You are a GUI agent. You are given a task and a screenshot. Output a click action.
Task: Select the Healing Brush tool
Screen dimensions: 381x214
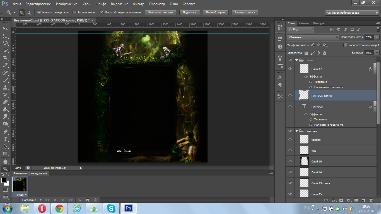coord(5,73)
